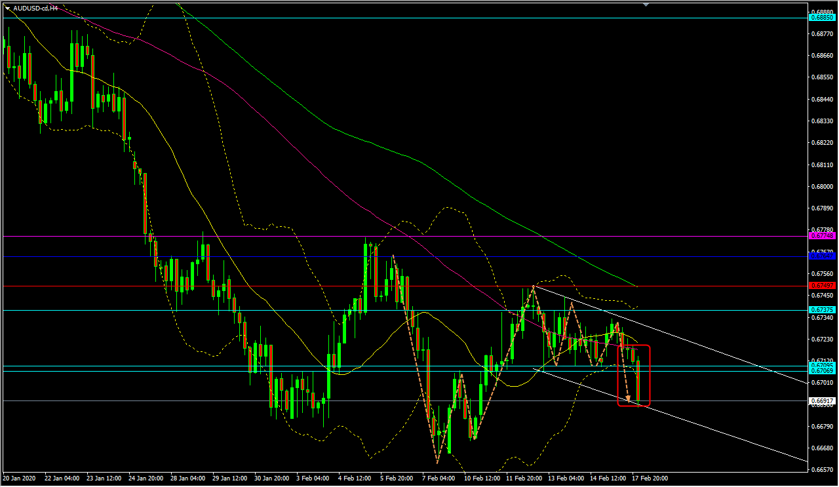Click the 10 Feb 12:00 time label

click(x=482, y=478)
